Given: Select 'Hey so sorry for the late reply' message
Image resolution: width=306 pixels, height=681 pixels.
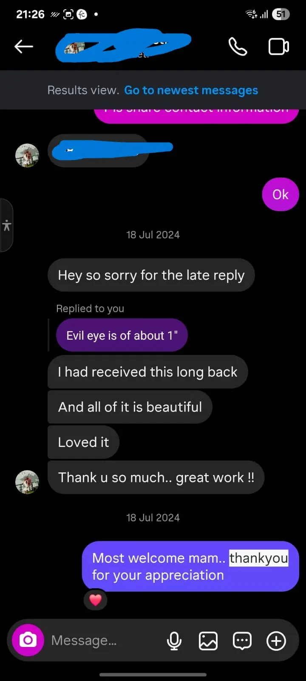Looking at the screenshot, I should point(151,275).
